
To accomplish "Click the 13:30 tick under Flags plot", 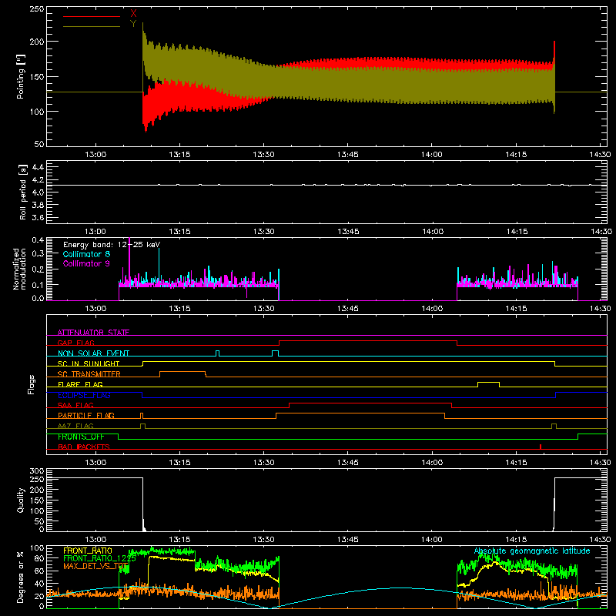I will pos(263,463).
